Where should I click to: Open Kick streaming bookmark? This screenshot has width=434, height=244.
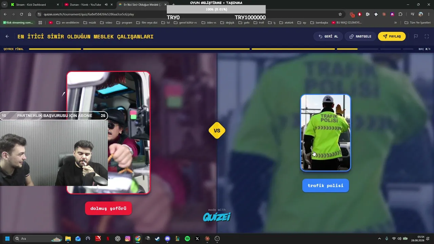[18, 23]
